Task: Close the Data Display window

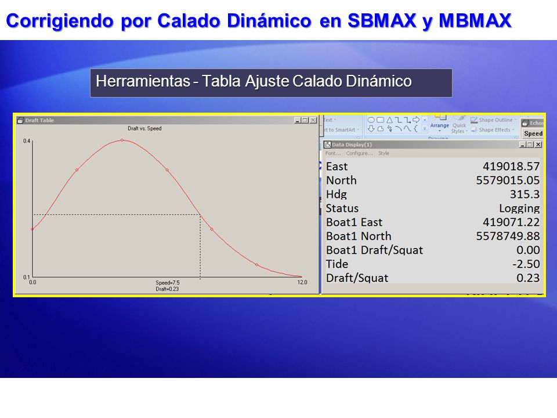Action: (x=538, y=145)
